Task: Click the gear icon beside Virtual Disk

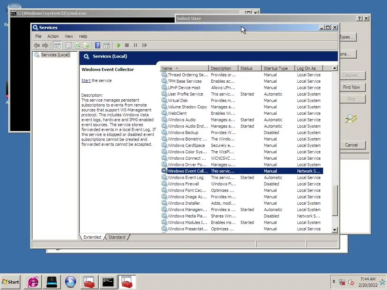Action: [x=164, y=100]
